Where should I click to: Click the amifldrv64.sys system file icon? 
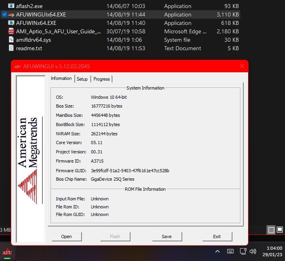click(11, 40)
